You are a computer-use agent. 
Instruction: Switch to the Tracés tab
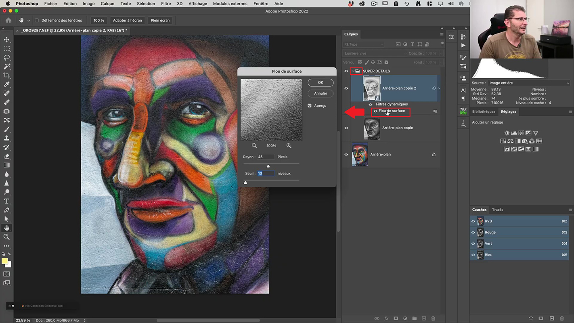click(x=497, y=210)
